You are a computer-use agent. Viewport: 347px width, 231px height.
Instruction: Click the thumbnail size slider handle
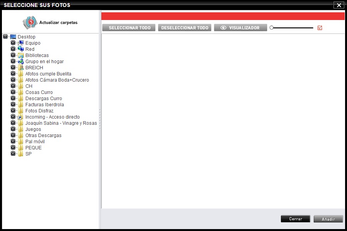271,28
